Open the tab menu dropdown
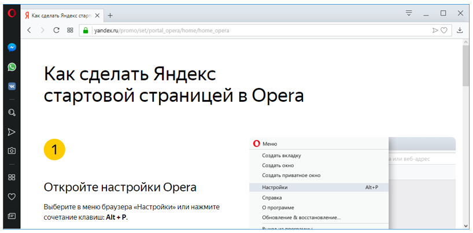The image size is (473, 233). 409,13
